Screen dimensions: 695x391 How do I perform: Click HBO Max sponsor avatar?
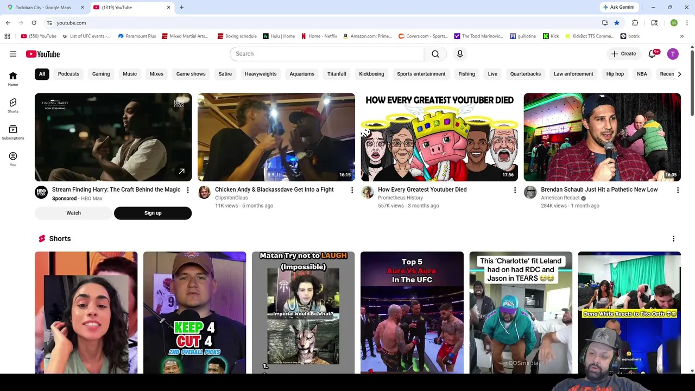(41, 192)
